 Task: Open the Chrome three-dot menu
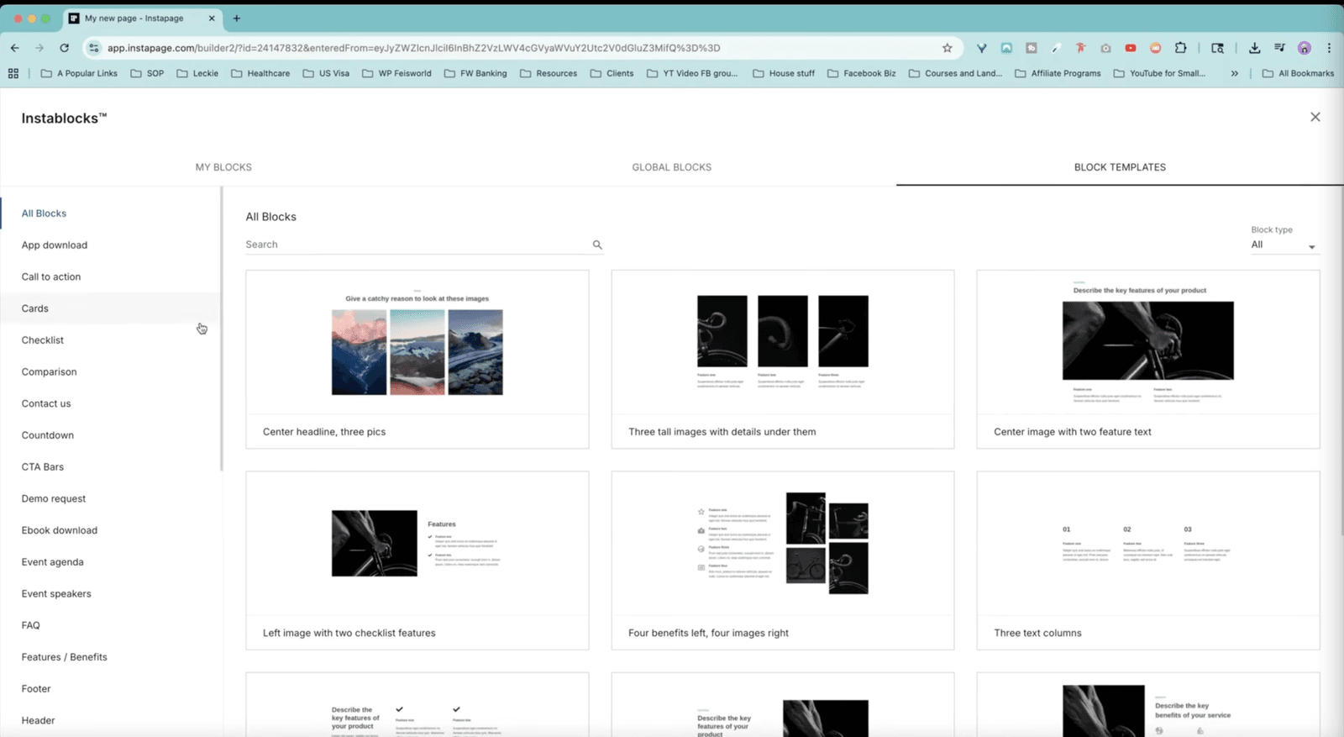[1329, 48]
